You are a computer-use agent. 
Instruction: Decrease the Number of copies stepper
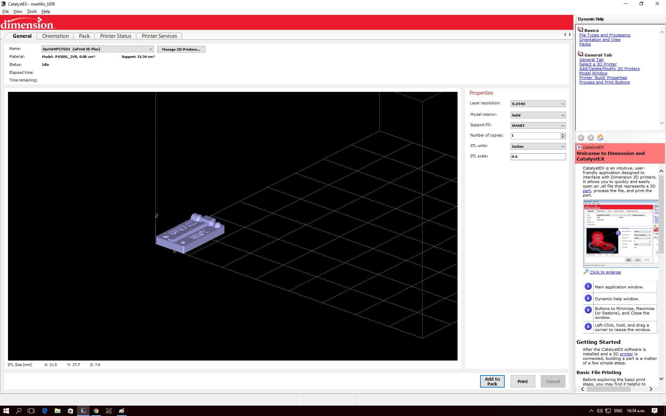click(563, 137)
